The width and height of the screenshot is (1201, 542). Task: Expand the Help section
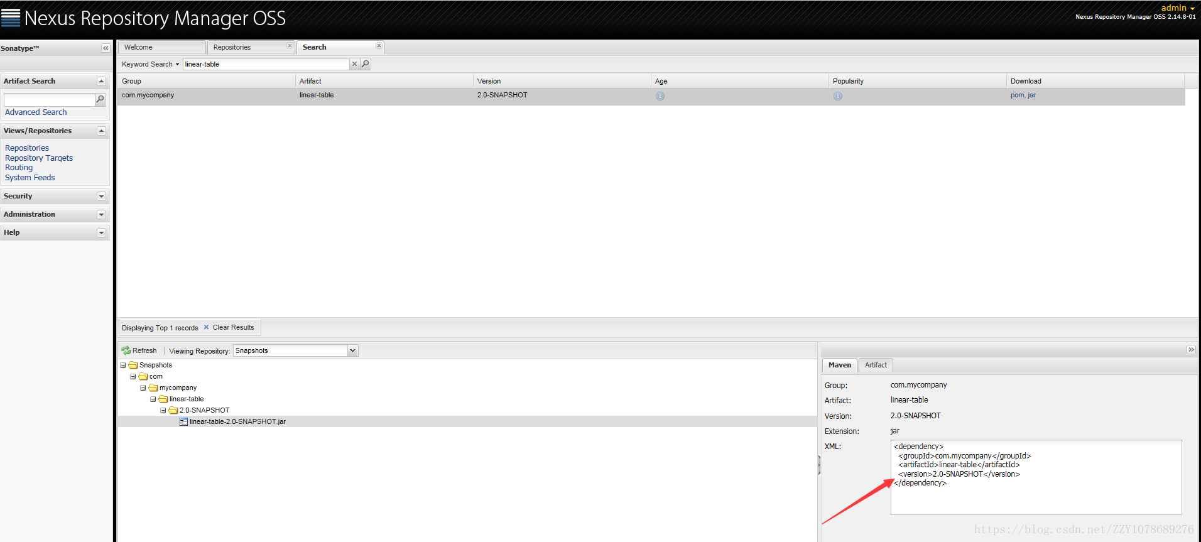coord(101,233)
